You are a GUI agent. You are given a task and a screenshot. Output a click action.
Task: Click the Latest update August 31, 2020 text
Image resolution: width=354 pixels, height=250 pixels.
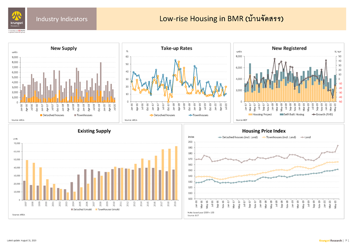coord(21,240)
